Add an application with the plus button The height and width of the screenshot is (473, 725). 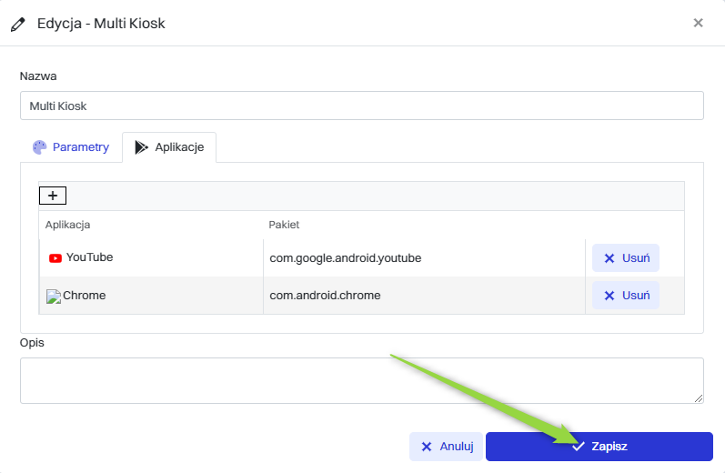click(x=53, y=196)
